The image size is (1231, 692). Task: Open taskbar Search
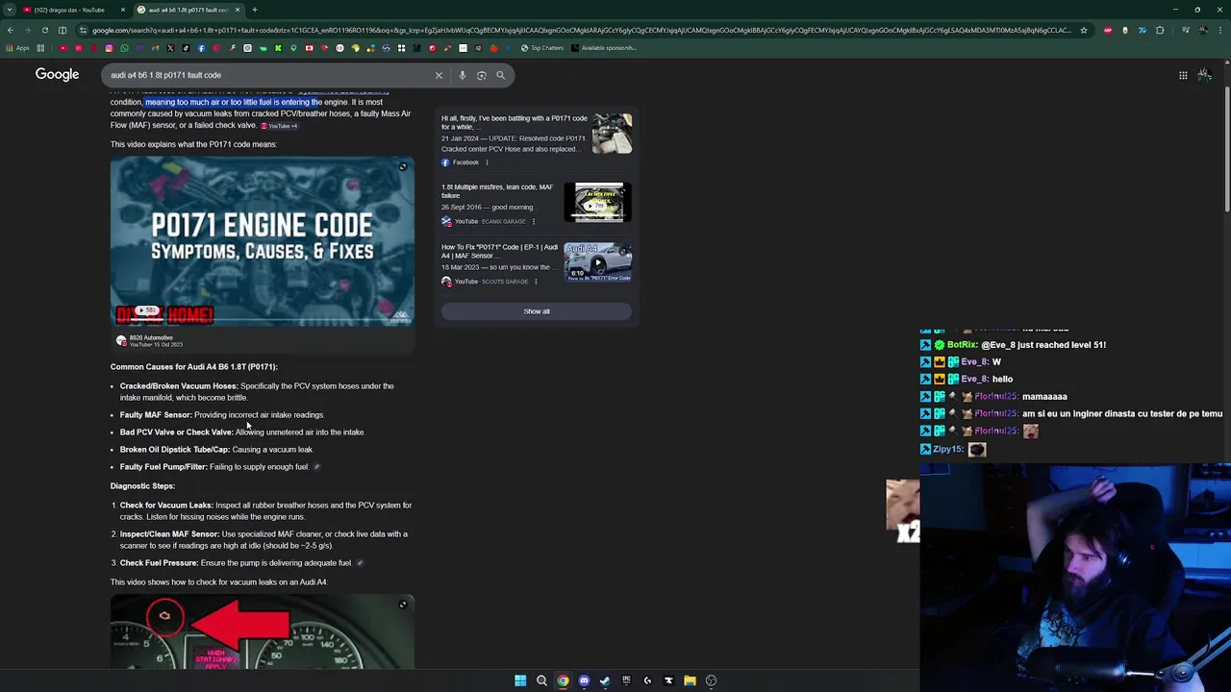pos(541,680)
